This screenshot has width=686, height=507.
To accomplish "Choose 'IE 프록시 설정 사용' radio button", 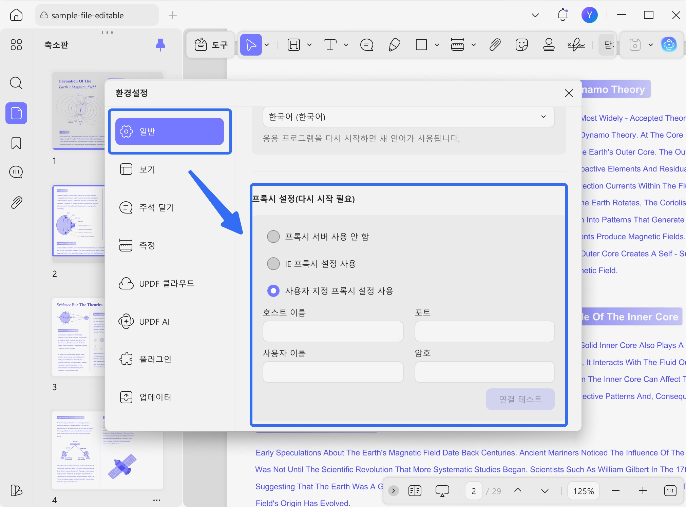I will pos(273,264).
